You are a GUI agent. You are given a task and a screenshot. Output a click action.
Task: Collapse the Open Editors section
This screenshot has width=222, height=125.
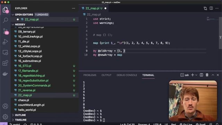(x=13, y=15)
